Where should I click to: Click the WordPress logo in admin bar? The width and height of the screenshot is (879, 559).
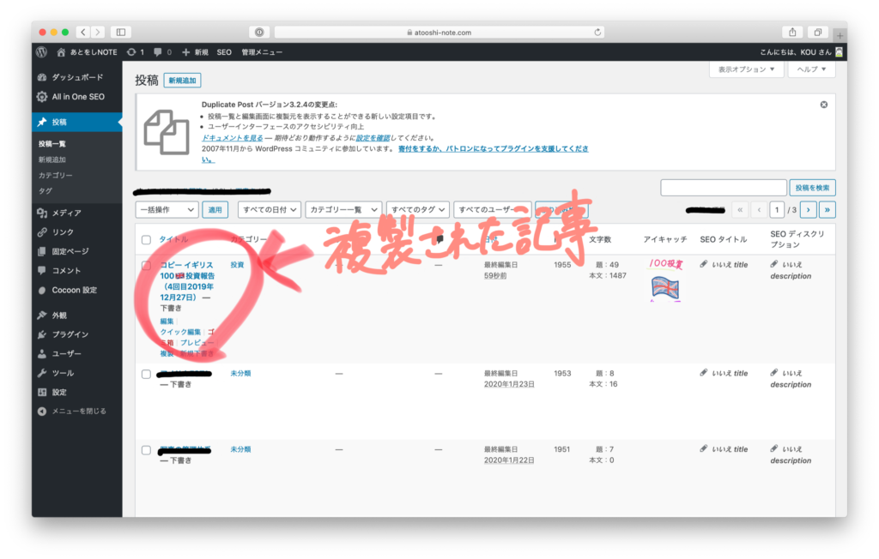pyautogui.click(x=41, y=51)
